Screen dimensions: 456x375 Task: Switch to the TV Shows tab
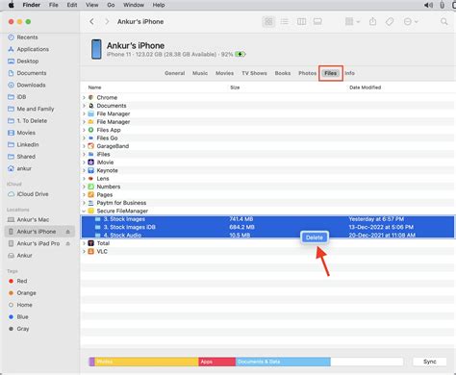(254, 73)
